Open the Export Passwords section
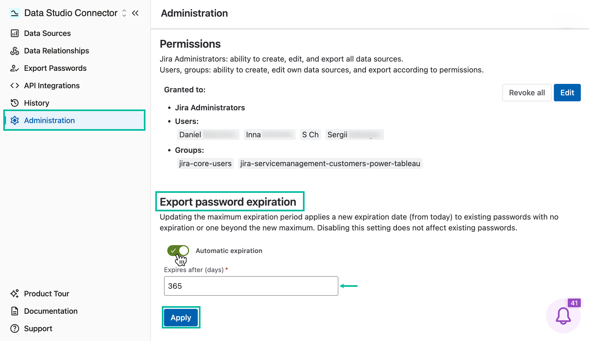This screenshot has width=589, height=341. (55, 68)
